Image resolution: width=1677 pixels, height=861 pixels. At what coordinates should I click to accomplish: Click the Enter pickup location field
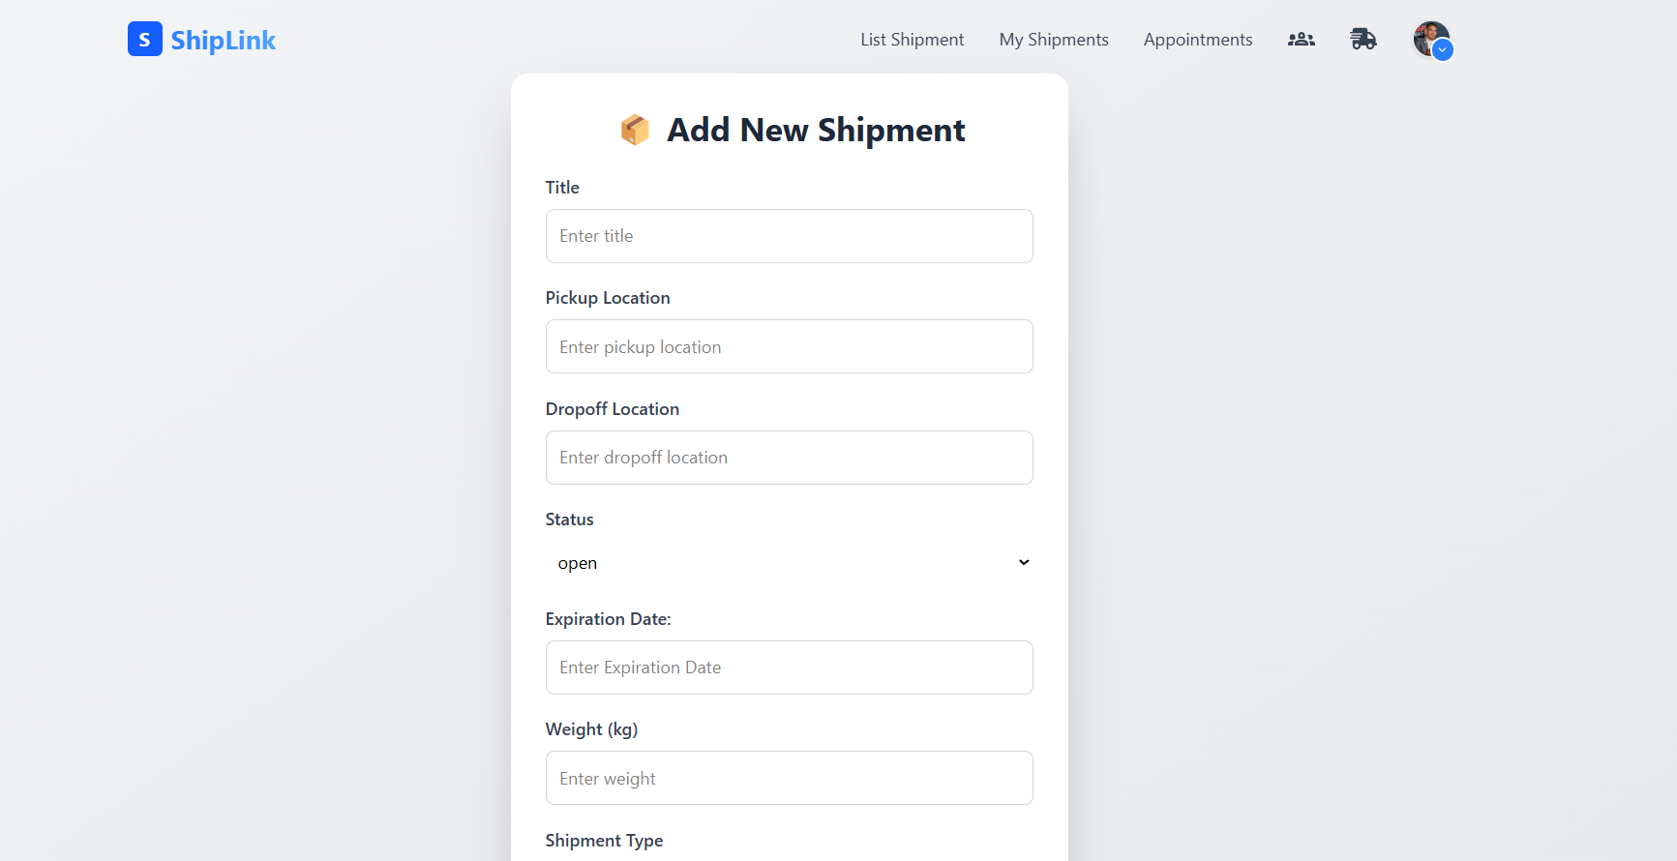coord(790,346)
